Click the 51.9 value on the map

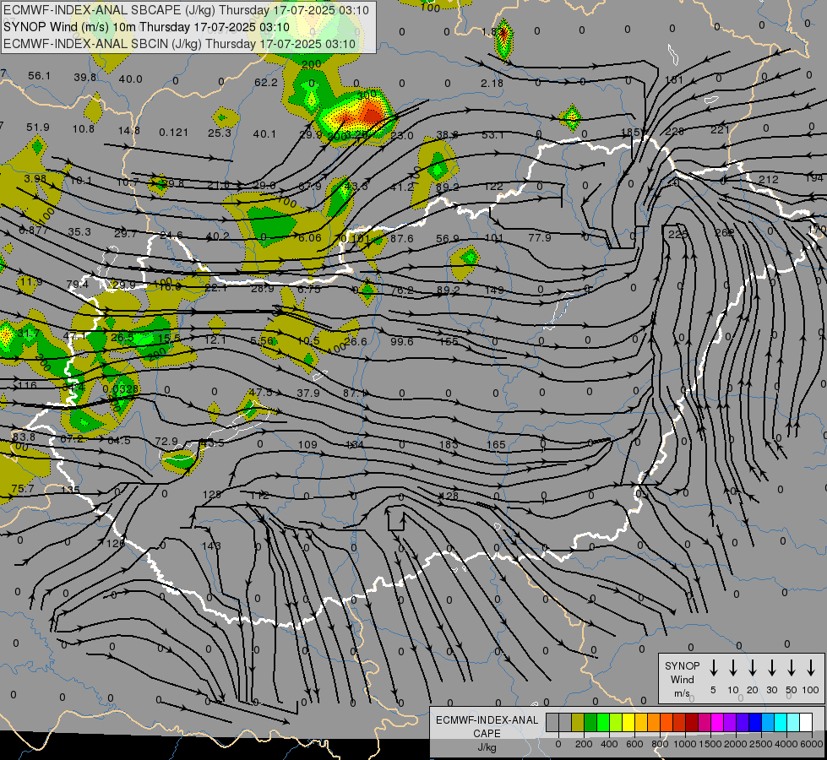click(37, 128)
